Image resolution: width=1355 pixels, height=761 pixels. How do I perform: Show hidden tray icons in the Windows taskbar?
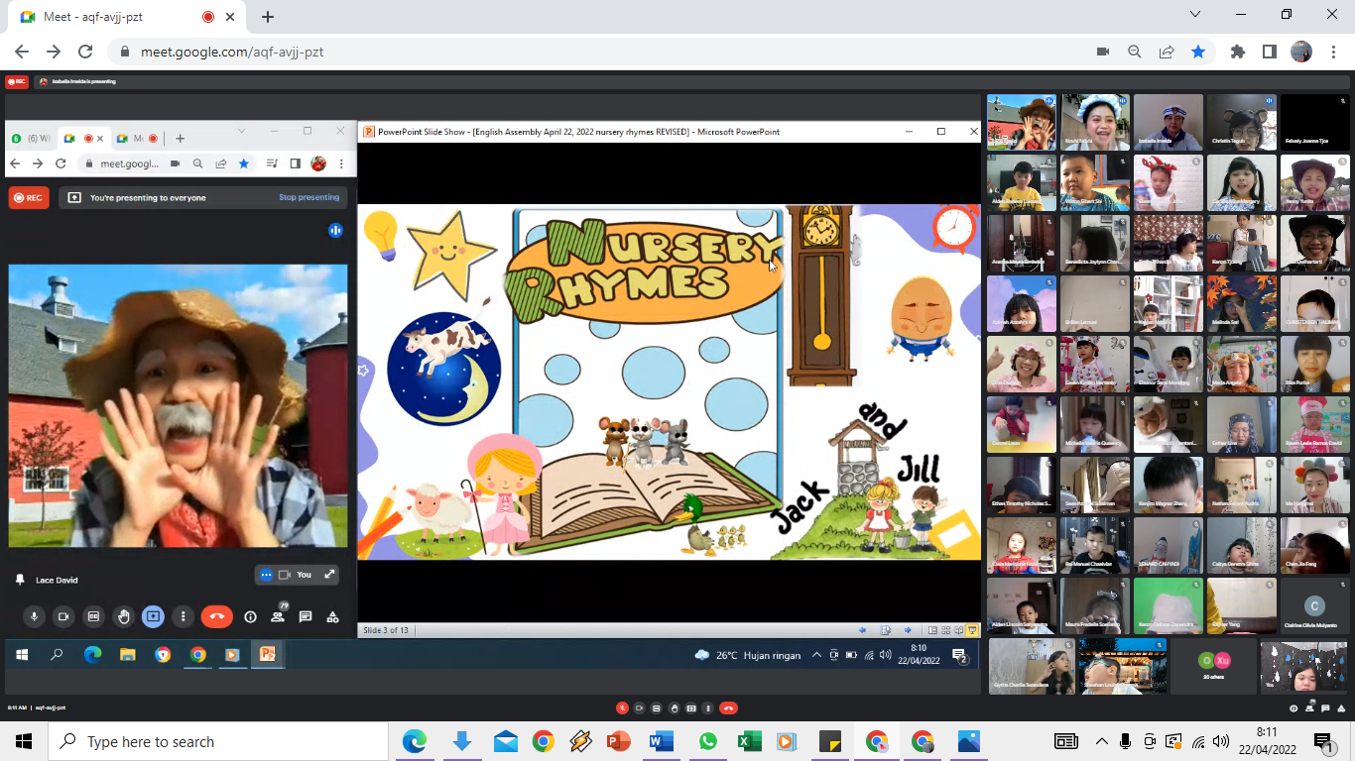click(x=1102, y=741)
